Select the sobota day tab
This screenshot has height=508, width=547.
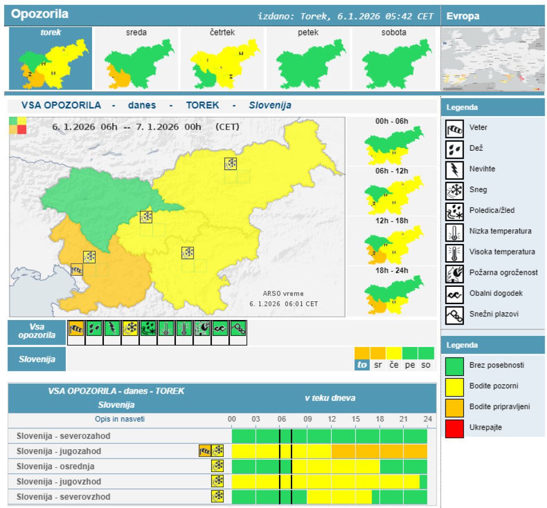click(x=393, y=58)
